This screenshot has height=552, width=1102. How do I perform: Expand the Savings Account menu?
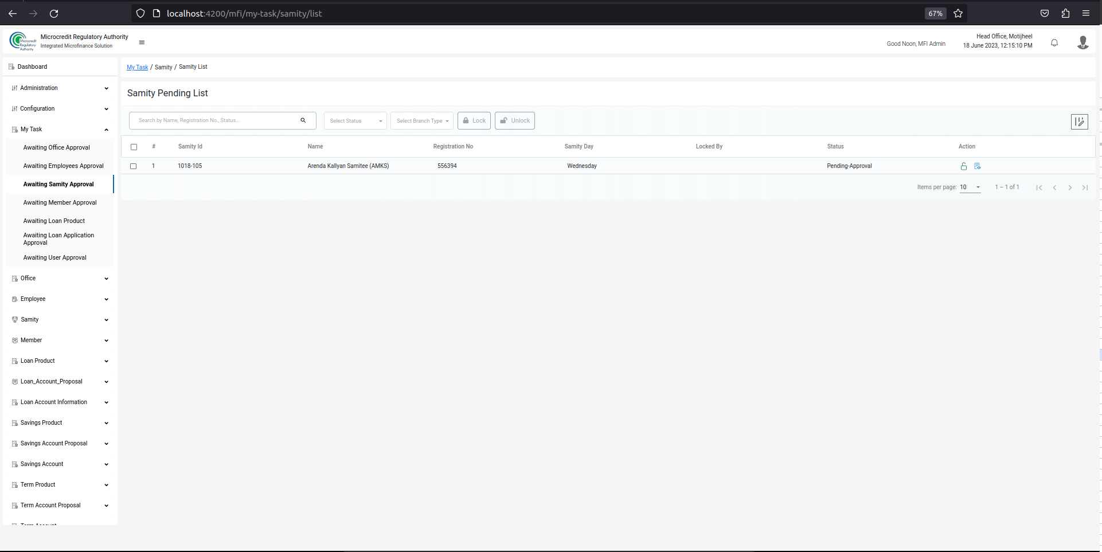click(60, 464)
